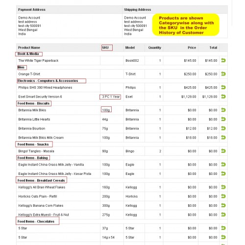Click return icon for Britannia Little Hearts
The height and width of the screenshot is (245, 245).
point(223,119)
